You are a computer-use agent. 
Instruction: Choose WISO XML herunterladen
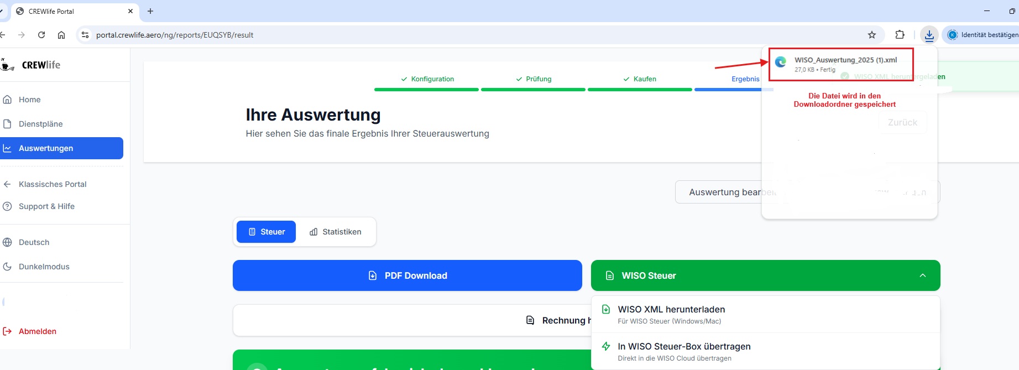(x=766, y=314)
